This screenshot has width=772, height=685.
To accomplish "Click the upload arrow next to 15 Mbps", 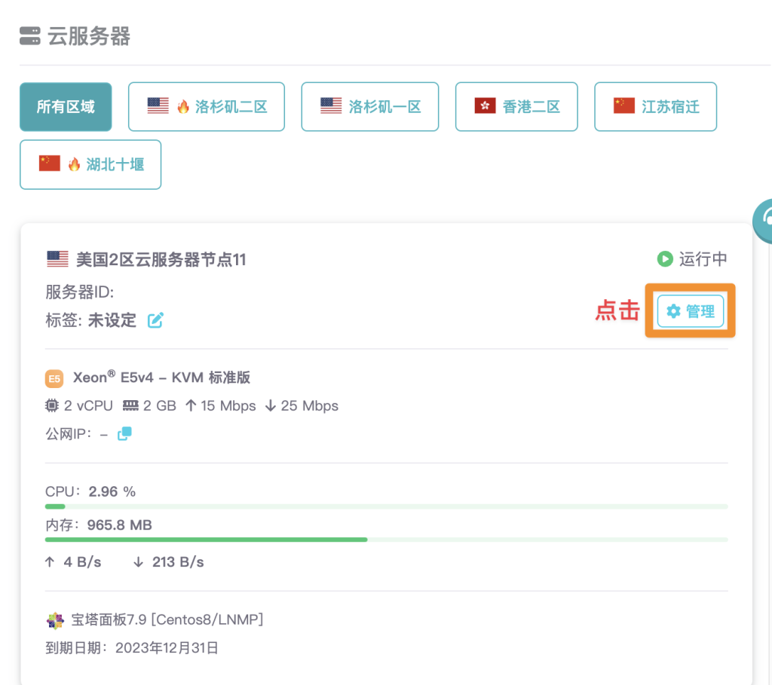I will [x=191, y=405].
